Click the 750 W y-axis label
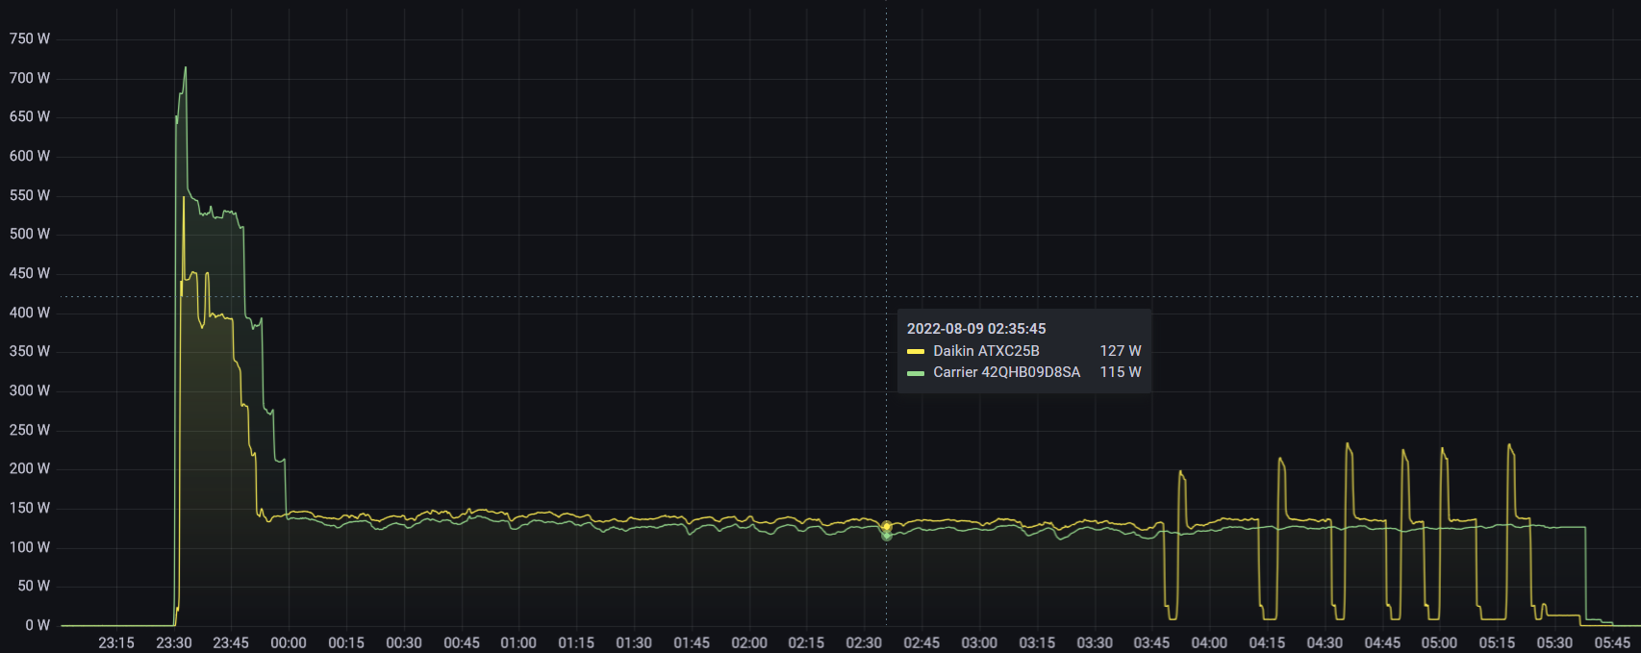Viewport: 1641px width, 653px height. [30, 39]
